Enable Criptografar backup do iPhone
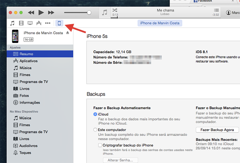The height and width of the screenshot is (163, 240). 100,145
